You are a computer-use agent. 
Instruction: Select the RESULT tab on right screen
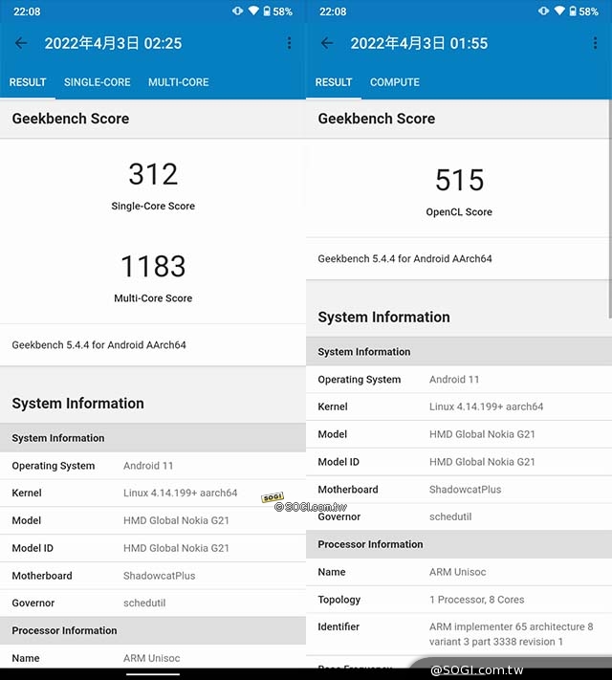(x=334, y=82)
